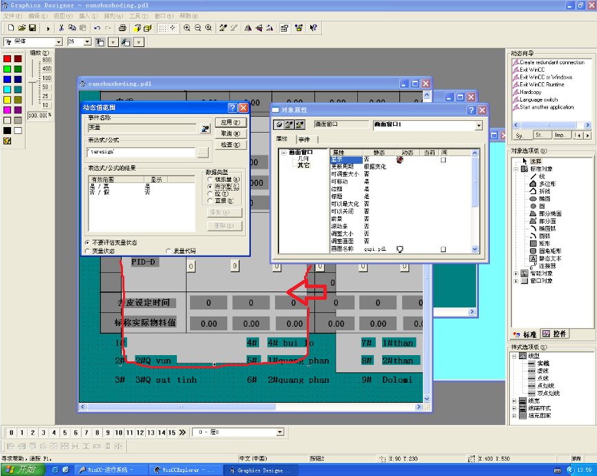Click the context help icon in toolbar
This screenshot has height=476, width=597.
coord(313,28)
